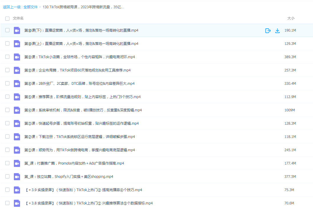
Task: Click the video icon for TikTok小店篇 file
Action: tap(17, 57)
